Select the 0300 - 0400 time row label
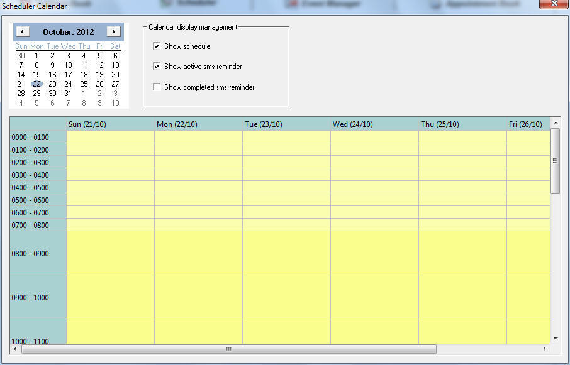The image size is (570, 365). (x=38, y=175)
